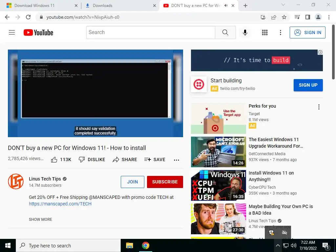Click the install app icon in the address bar
This screenshot has width=336, height=252.
tap(263, 17)
